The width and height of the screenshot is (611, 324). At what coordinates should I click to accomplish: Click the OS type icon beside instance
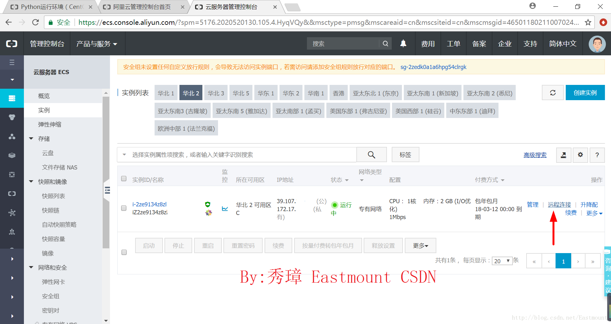coord(208,213)
